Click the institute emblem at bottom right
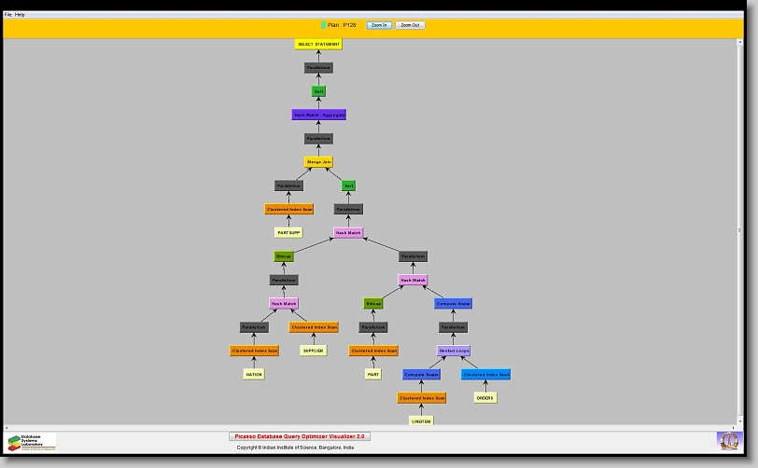 click(728, 440)
